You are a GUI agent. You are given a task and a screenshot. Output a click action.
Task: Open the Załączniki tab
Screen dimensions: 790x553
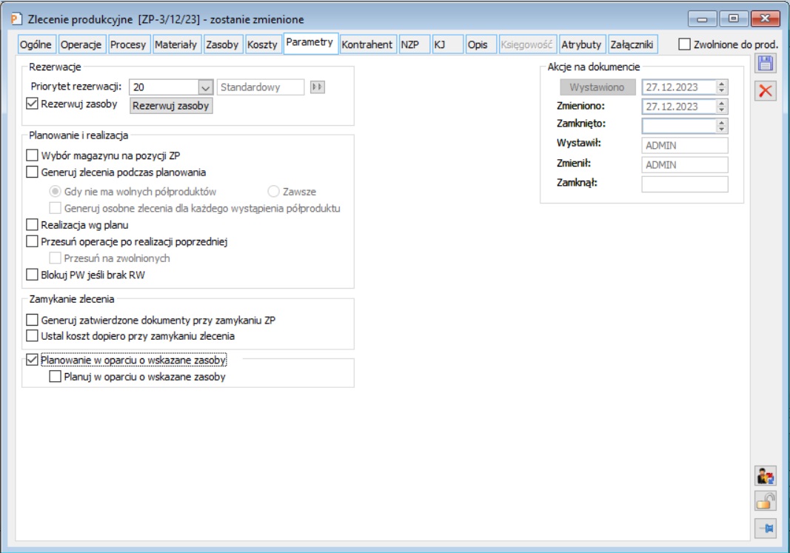(632, 44)
